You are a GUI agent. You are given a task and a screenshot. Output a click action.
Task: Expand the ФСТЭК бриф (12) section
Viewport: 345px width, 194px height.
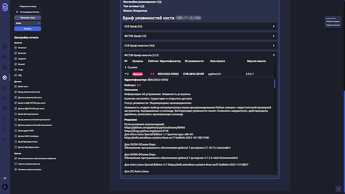pyautogui.click(x=200, y=36)
